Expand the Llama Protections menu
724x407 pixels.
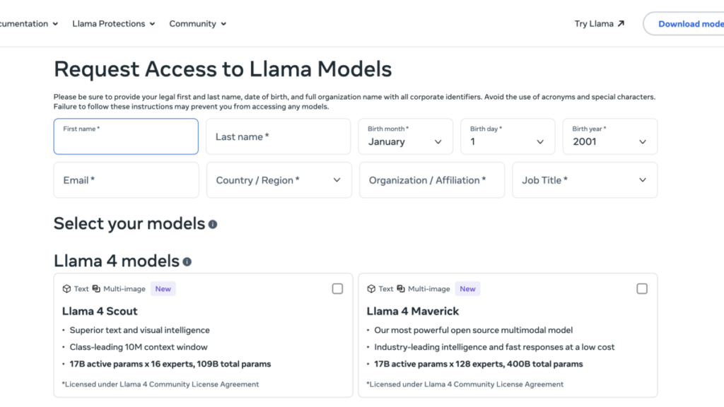pyautogui.click(x=114, y=23)
